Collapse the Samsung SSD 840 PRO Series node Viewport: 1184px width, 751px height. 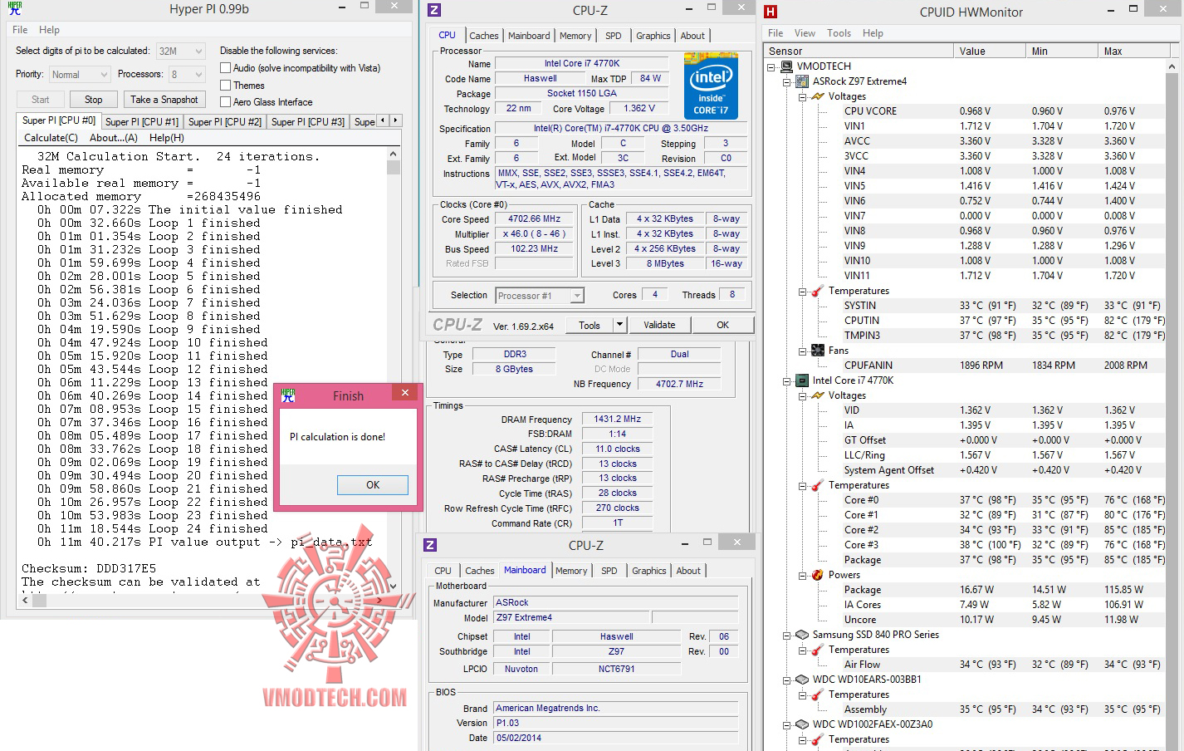[x=787, y=635]
